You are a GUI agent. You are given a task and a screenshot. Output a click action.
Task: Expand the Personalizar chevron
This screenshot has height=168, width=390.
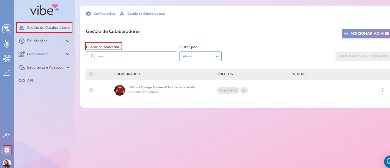[68, 54]
